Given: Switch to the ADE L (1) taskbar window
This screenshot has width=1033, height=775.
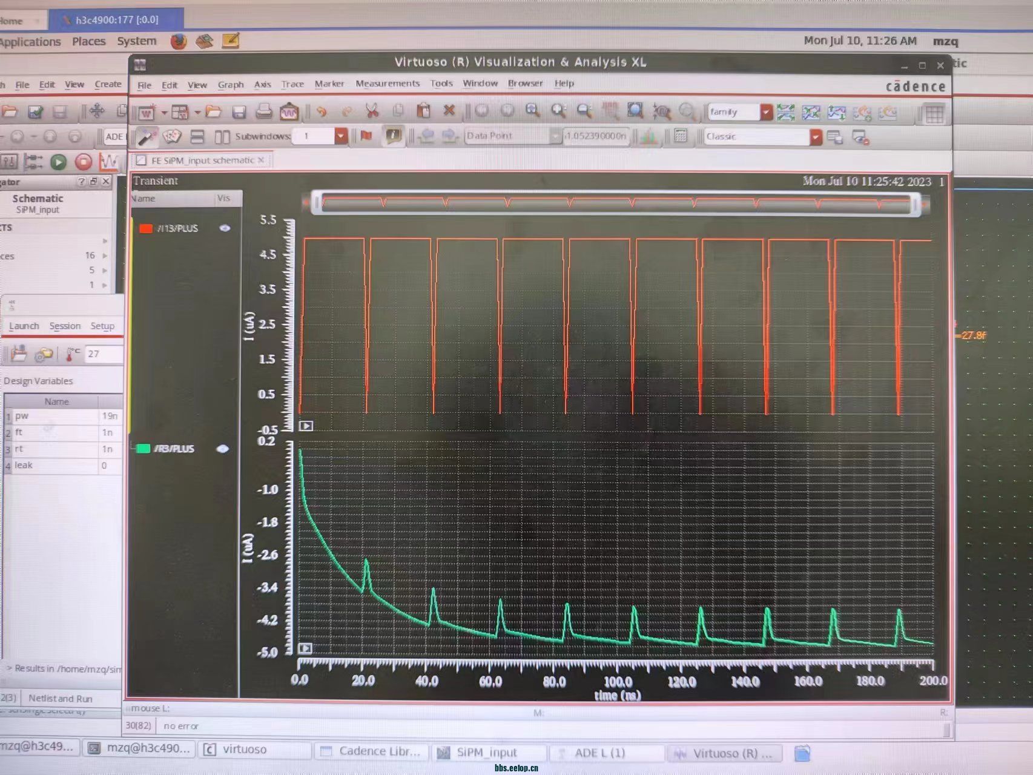Looking at the screenshot, I should [606, 753].
